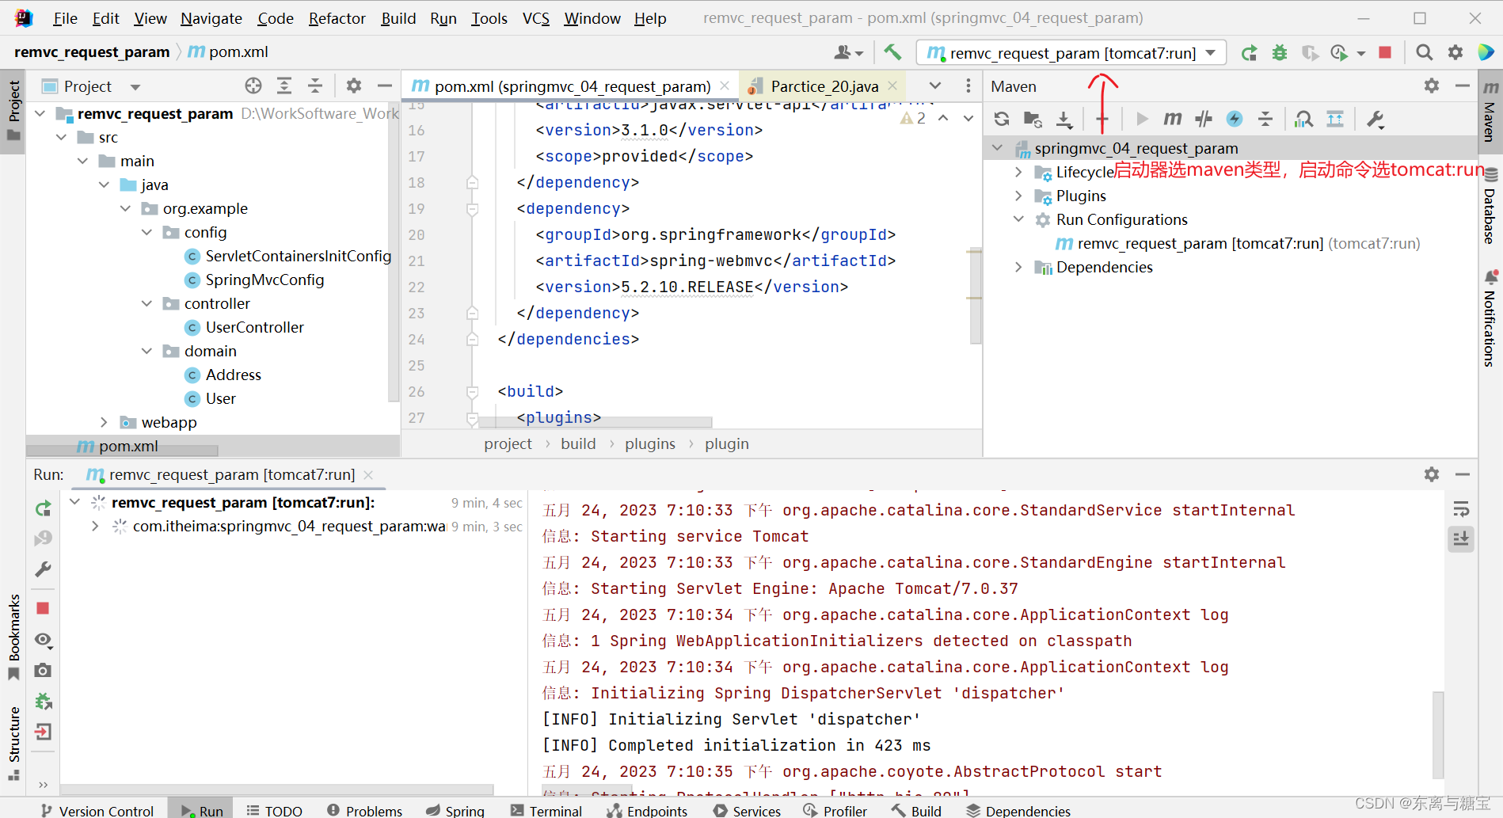The image size is (1503, 818).
Task: Select pom.xml in the project tree
Action: (128, 446)
